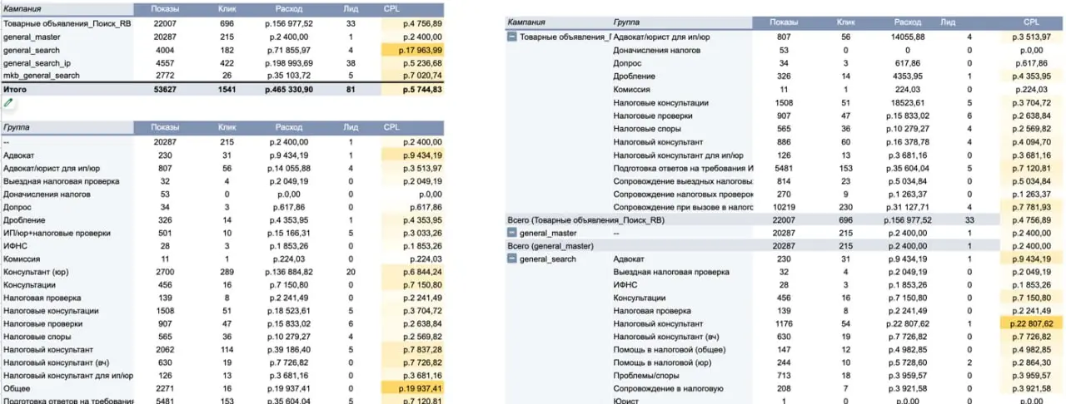Select the general_search_ip campaign row
The width and height of the screenshot is (1066, 404).
pos(222,62)
